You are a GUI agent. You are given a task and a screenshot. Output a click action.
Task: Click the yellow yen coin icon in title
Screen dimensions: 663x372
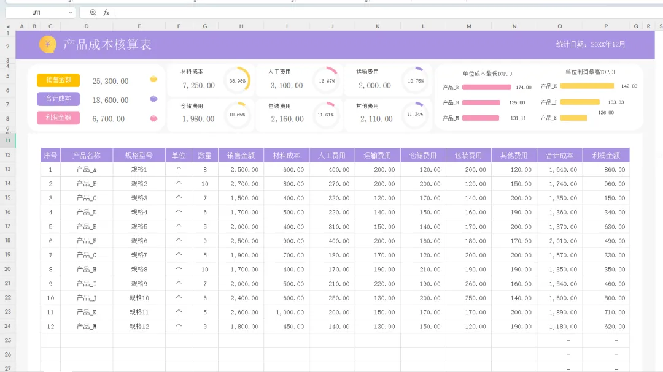(48, 44)
